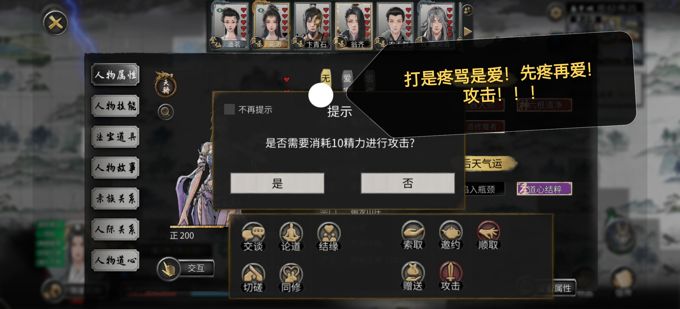The height and width of the screenshot is (309, 680).
Task: Select the 攻击 sword attack icon
Action: click(x=450, y=277)
